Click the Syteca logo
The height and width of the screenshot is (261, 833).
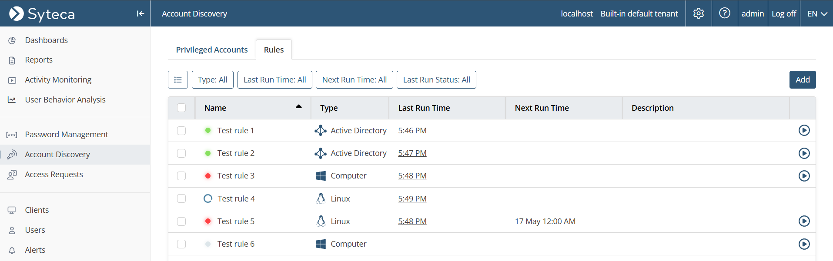tap(42, 14)
